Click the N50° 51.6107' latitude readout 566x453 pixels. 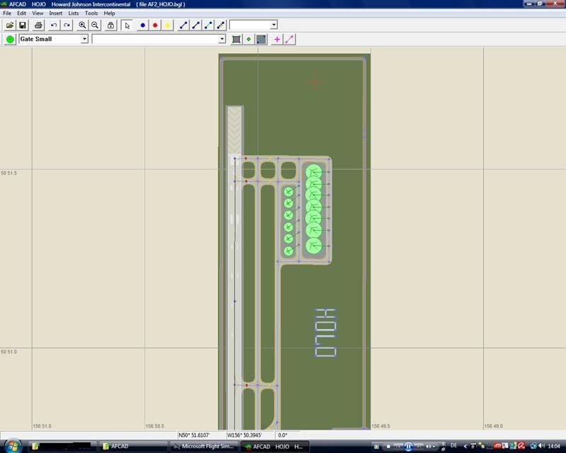coord(194,435)
